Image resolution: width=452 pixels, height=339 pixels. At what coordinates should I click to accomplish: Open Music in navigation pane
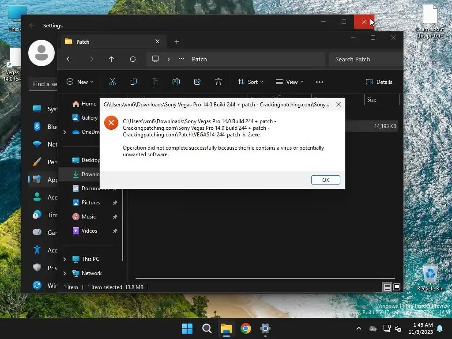84,216
